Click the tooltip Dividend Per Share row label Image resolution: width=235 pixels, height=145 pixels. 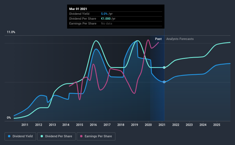point(83,19)
